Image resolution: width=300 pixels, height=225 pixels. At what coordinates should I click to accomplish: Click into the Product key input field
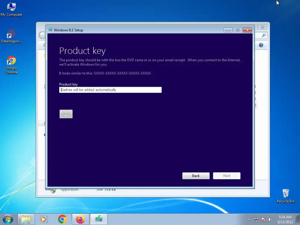click(x=110, y=90)
